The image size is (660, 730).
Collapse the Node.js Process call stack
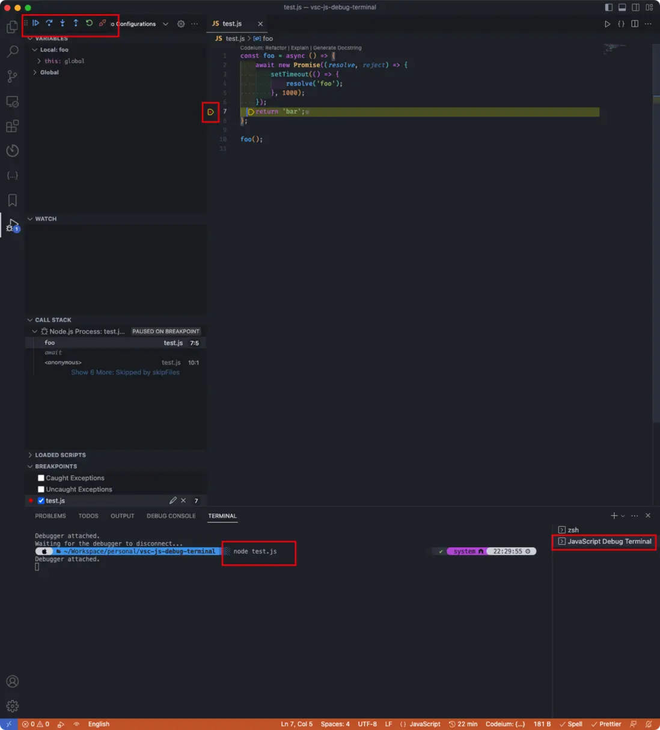click(x=35, y=331)
